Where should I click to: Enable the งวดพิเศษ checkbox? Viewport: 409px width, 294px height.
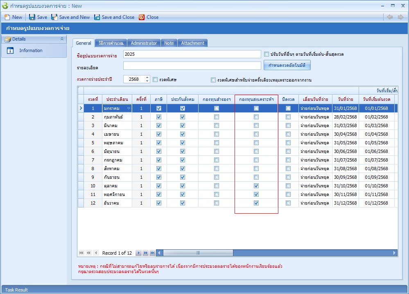pos(155,80)
